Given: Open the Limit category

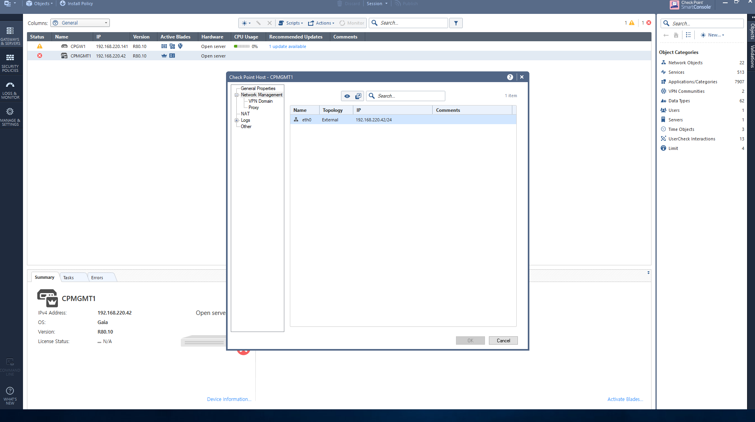Looking at the screenshot, I should point(702,148).
